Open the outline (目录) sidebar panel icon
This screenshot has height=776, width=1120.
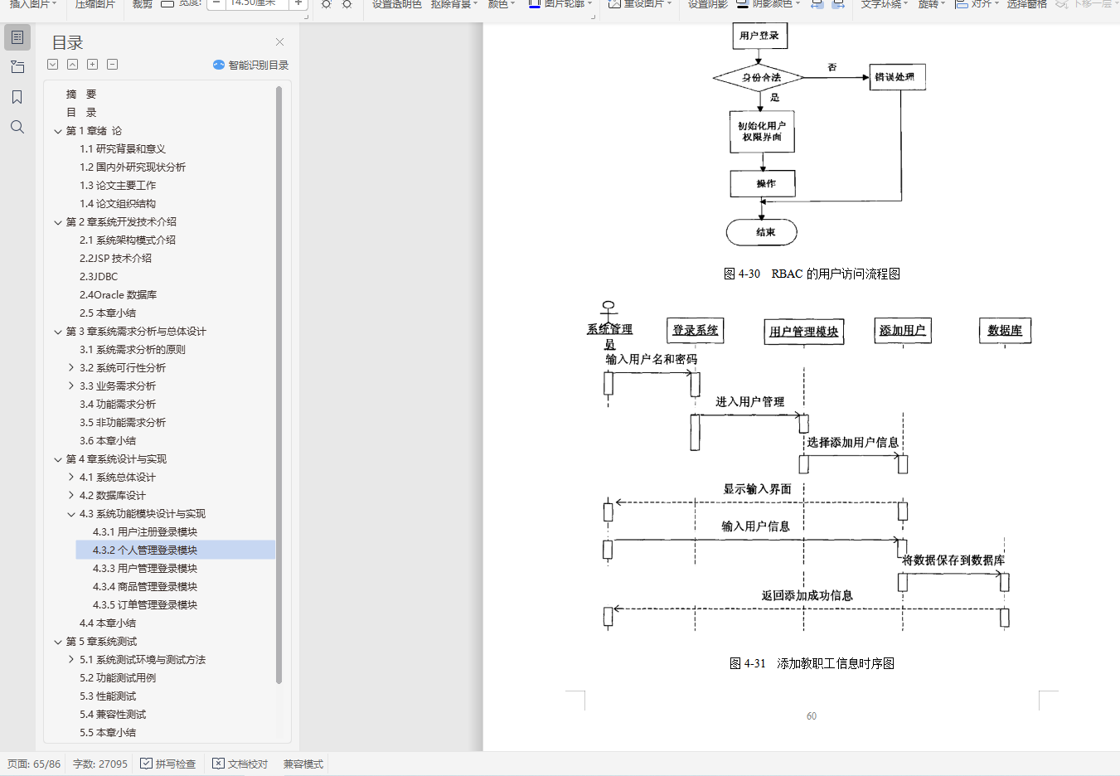click(x=17, y=37)
